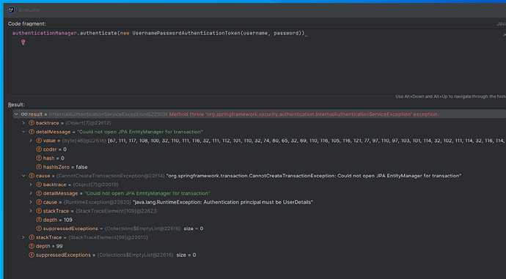Click the field icon of stackTrace StackTraceElement[99]
Image resolution: width=506 pixels, height=279 pixels.
[32, 237]
